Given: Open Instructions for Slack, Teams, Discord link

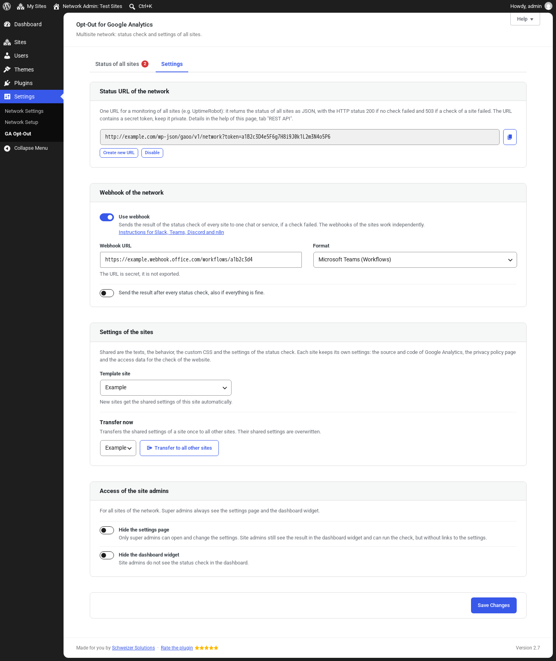Looking at the screenshot, I should point(171,232).
